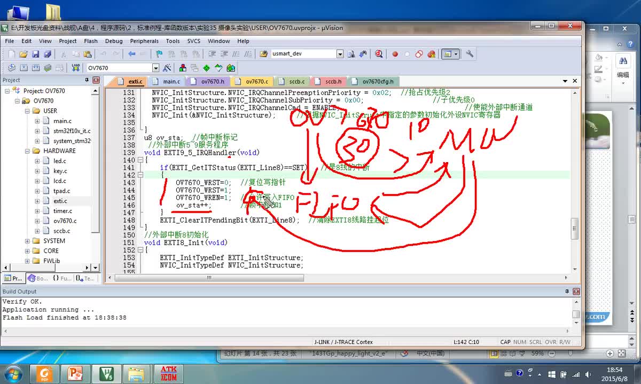Screen dimensions: 641x384
Task: Switch to Books panel tab
Action: coord(37,278)
